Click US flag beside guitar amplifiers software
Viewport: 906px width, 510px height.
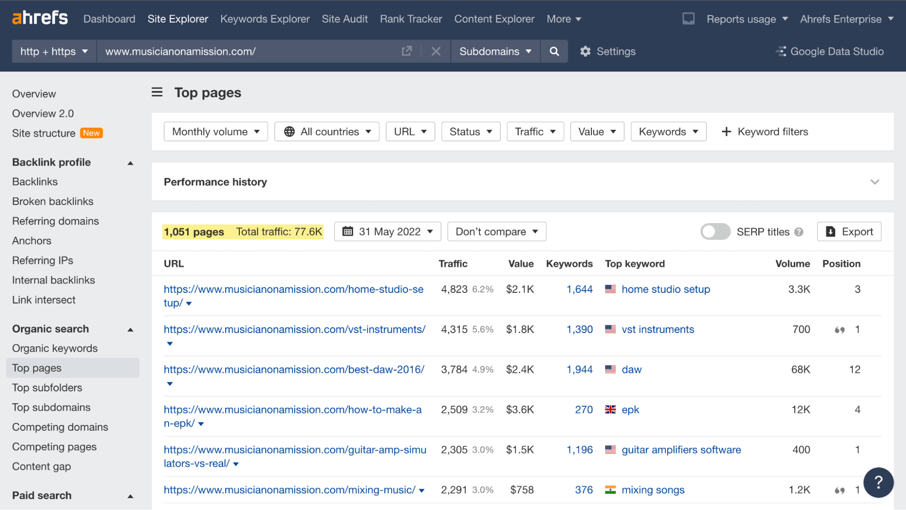[x=610, y=450]
